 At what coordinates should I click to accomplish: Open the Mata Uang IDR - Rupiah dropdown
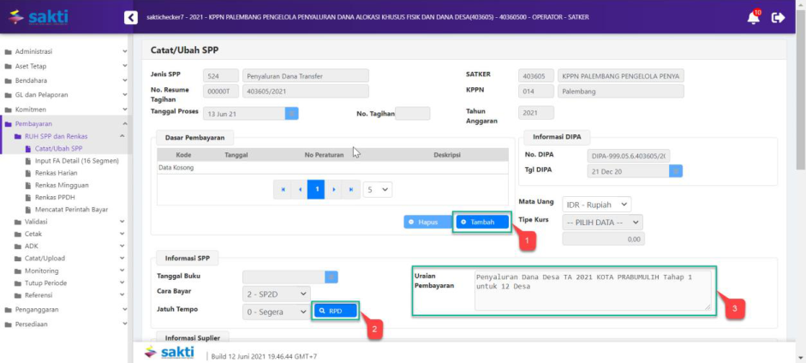click(x=596, y=205)
